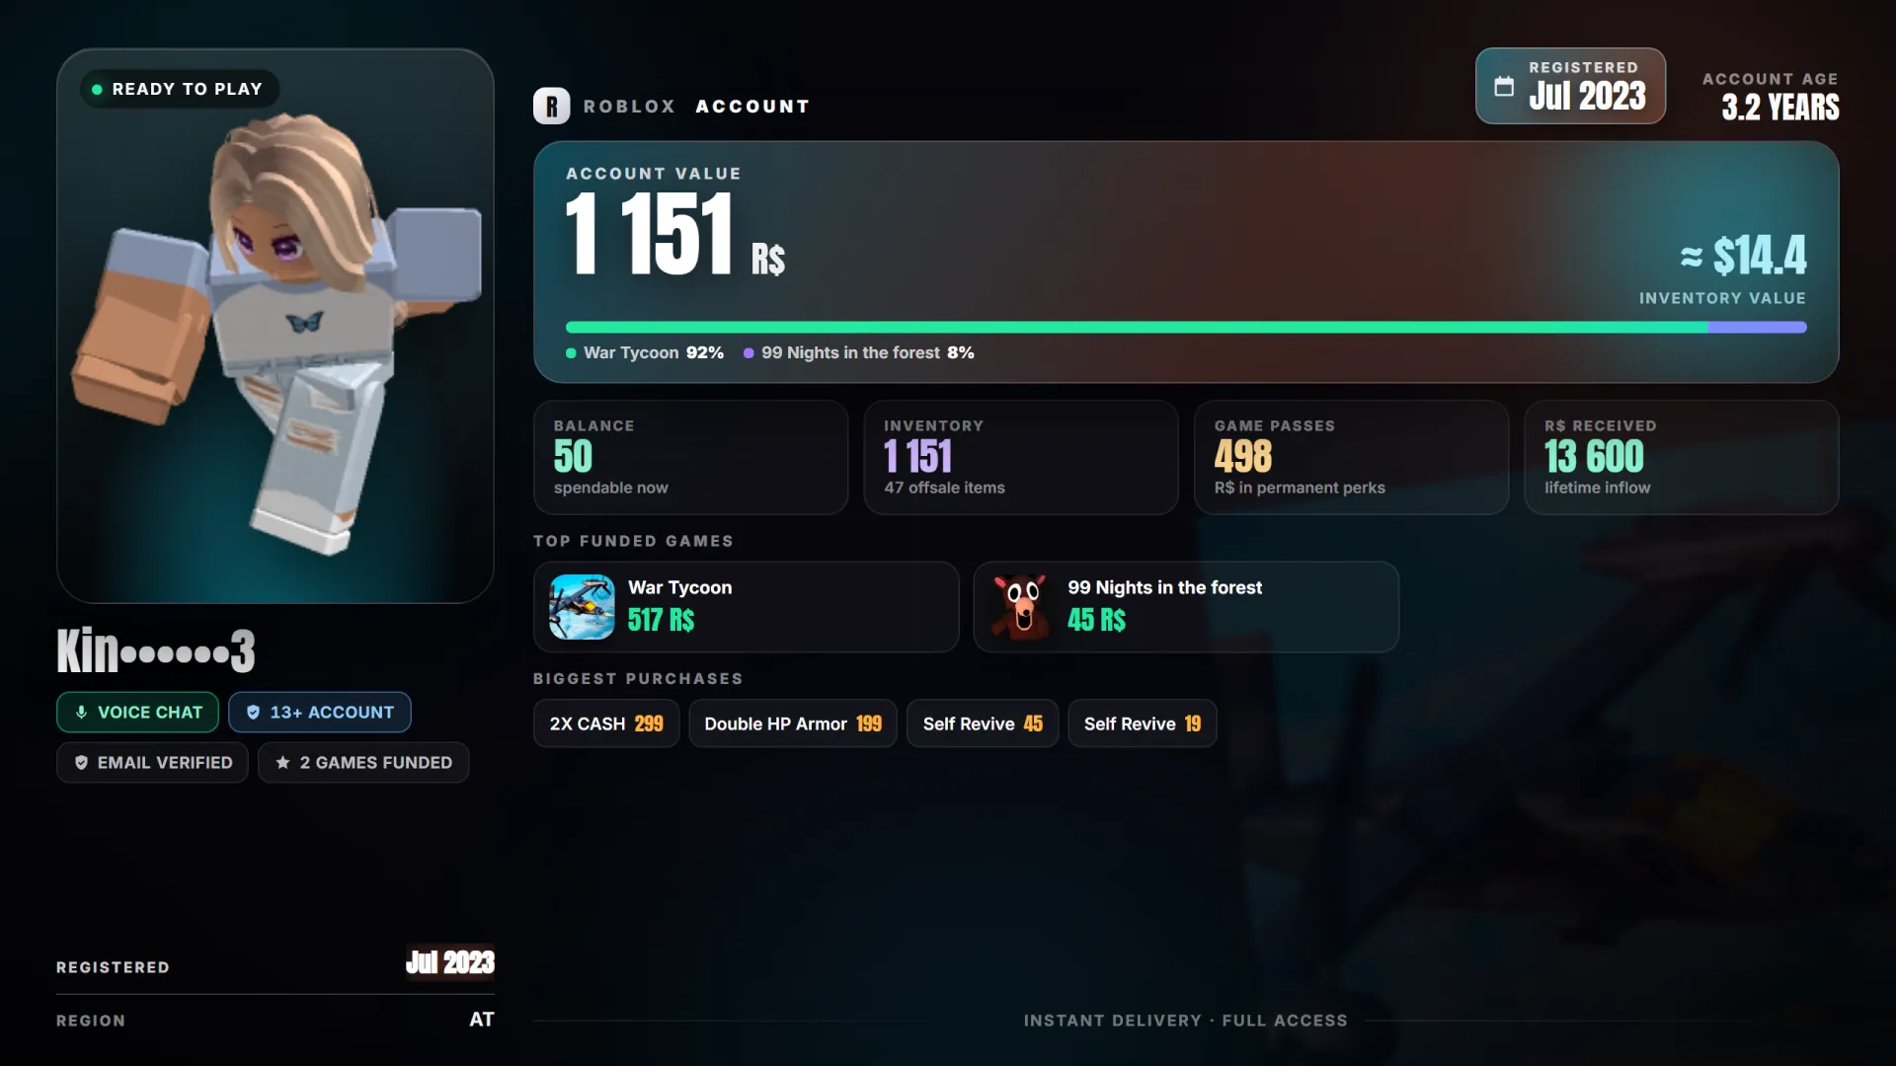Open the Game Passes 498 stat card
This screenshot has height=1066, width=1896.
click(1352, 457)
